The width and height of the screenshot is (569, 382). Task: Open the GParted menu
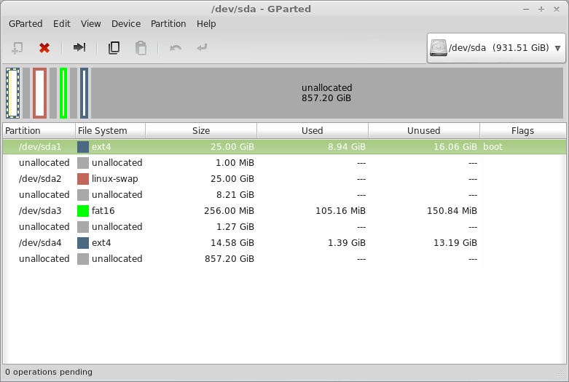pyautogui.click(x=25, y=24)
